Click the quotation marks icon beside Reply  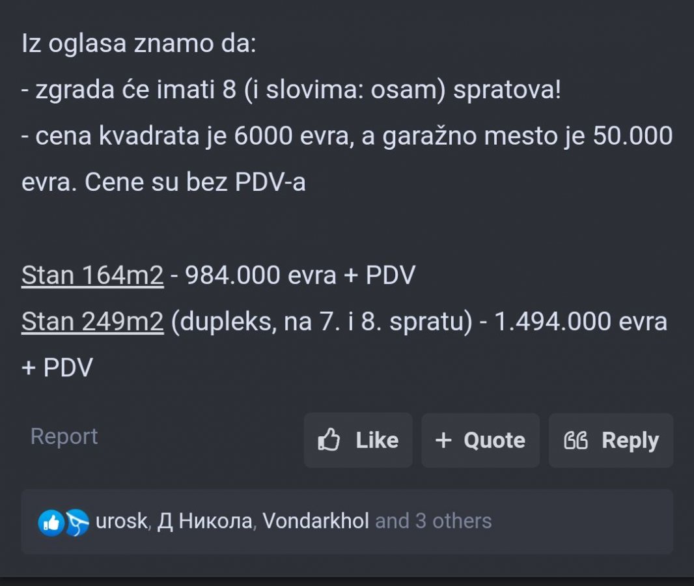click(x=576, y=441)
